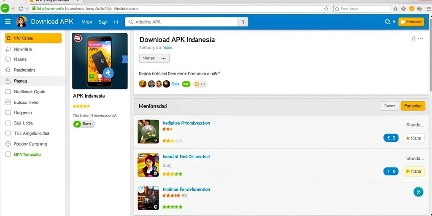432x216 pixels.
Task: Tick the Raggersin checkbox
Action: (x=8, y=113)
